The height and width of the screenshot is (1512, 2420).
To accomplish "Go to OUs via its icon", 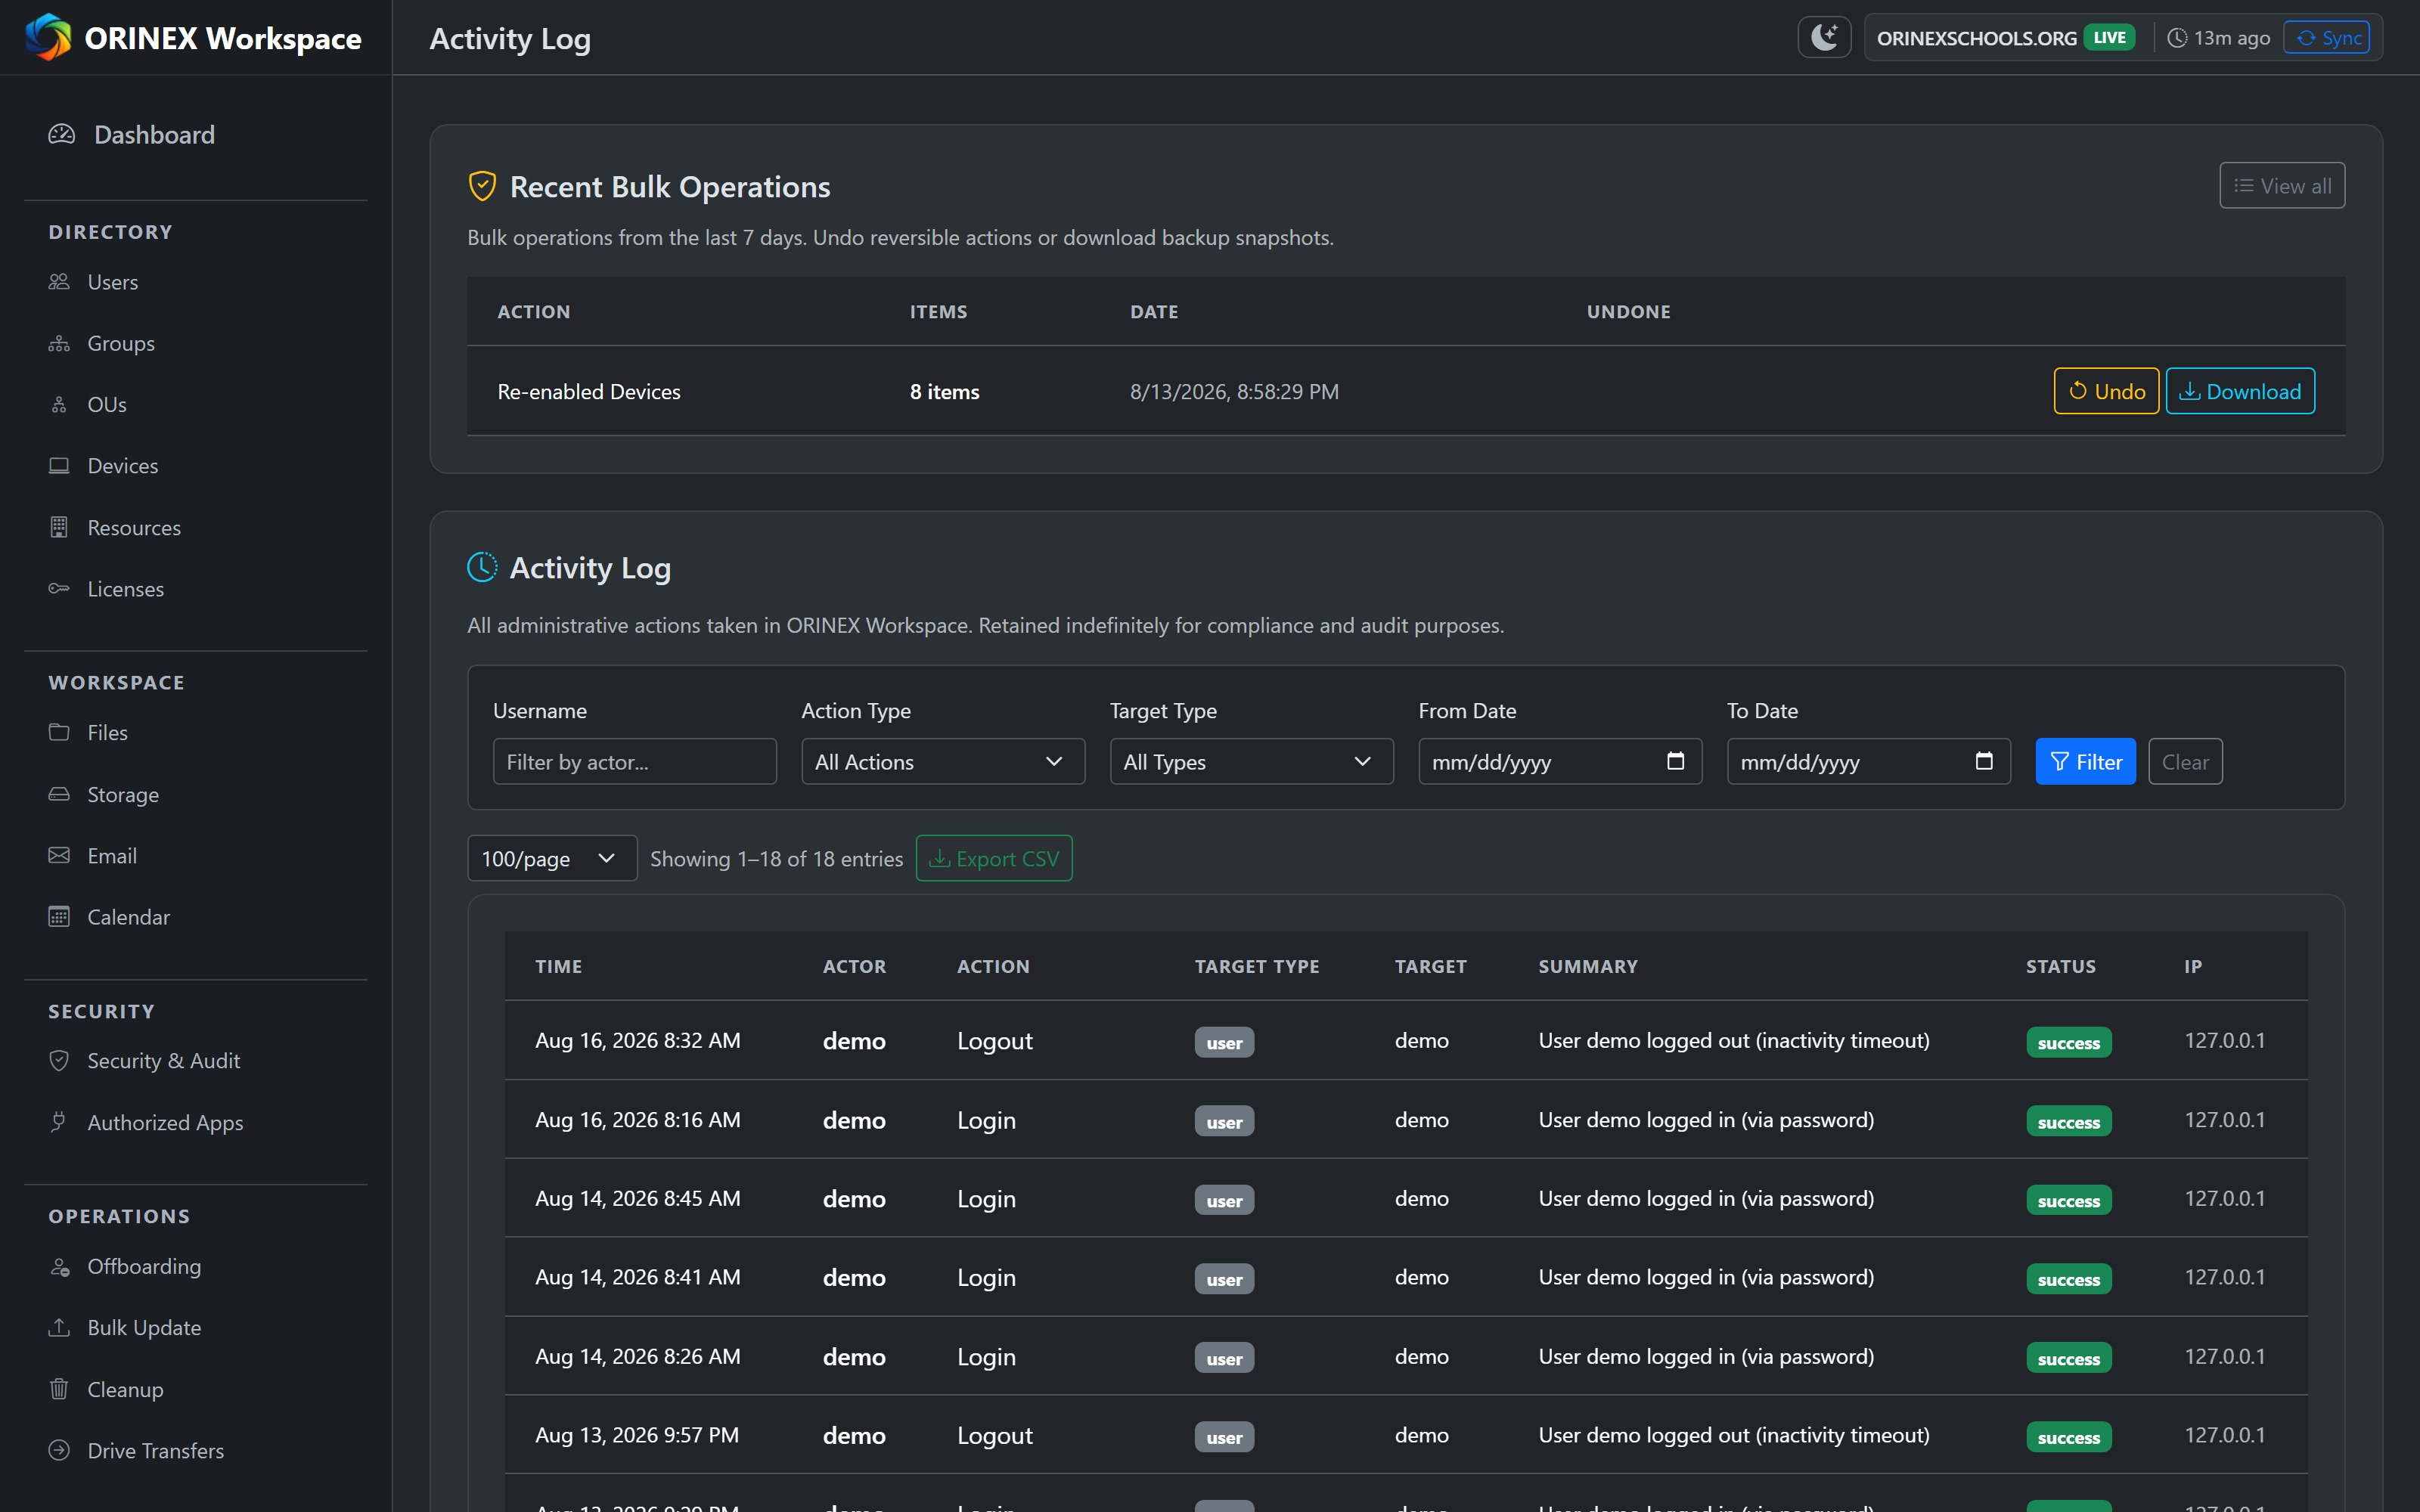I will click(x=59, y=404).
